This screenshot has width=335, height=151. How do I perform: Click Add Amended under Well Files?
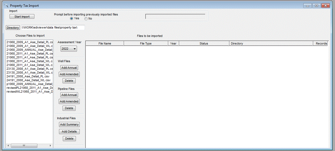click(69, 74)
